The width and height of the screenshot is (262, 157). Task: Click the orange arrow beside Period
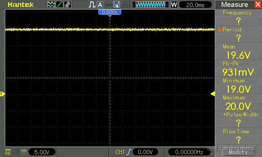pos(220,30)
